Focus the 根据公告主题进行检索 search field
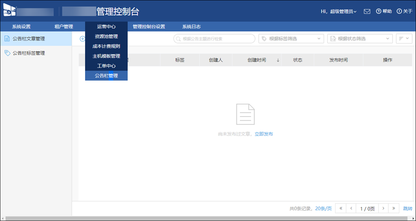Viewport: 416px width, 221px height. (x=214, y=38)
